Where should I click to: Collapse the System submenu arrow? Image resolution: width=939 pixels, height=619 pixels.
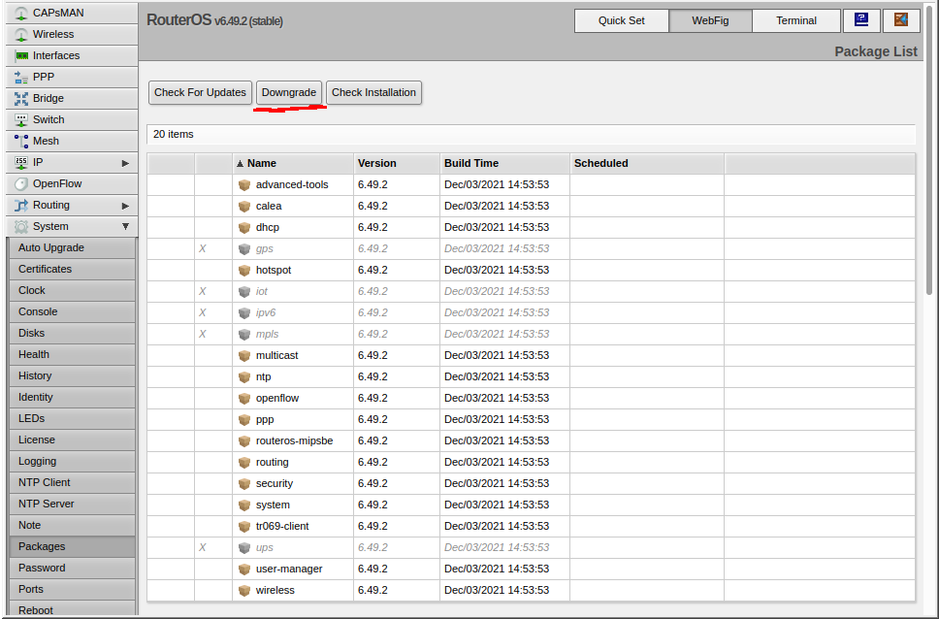coord(125,226)
